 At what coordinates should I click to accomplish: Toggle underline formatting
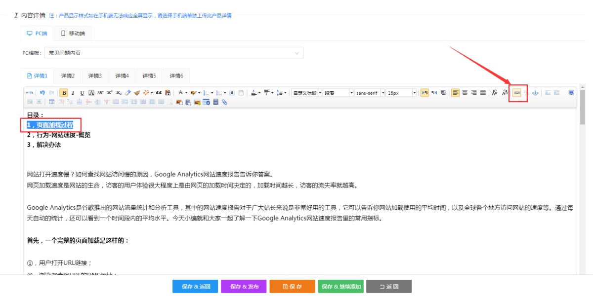coord(82,93)
